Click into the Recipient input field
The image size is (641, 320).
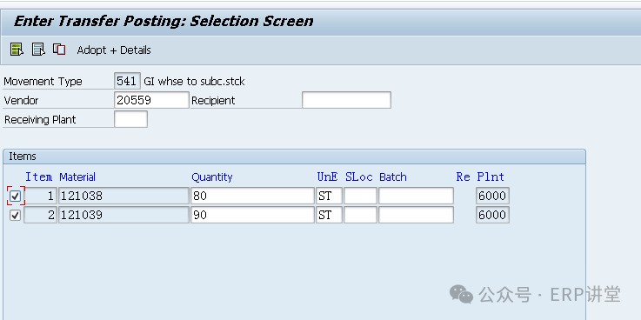tap(346, 100)
